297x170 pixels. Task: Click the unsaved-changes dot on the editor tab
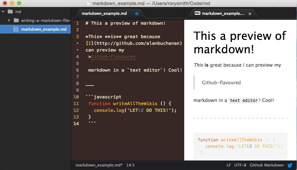[x=137, y=14]
